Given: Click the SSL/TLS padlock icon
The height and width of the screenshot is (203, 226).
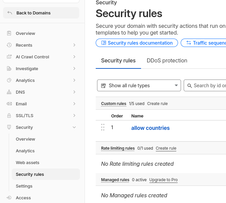Looking at the screenshot, I should tap(9, 115).
